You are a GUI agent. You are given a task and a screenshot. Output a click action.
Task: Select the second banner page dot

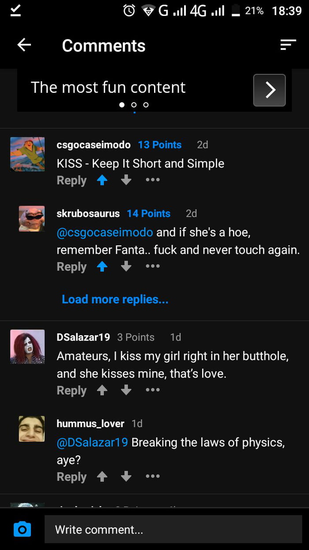click(x=134, y=105)
